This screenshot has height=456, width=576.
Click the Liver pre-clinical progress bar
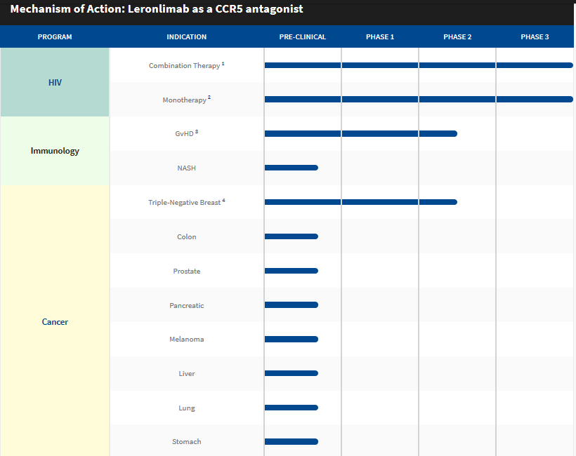[x=292, y=373]
